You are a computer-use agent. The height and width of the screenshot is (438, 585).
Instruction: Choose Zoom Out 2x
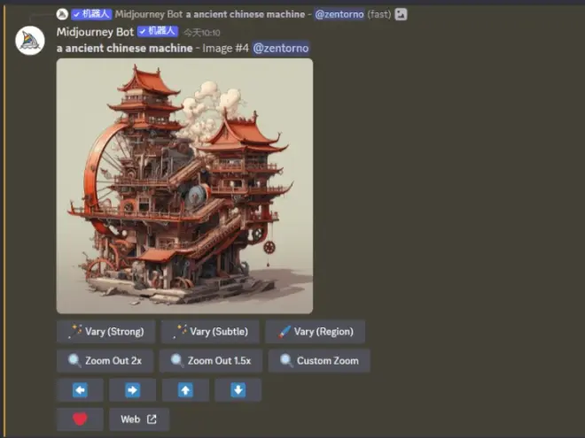(x=105, y=361)
